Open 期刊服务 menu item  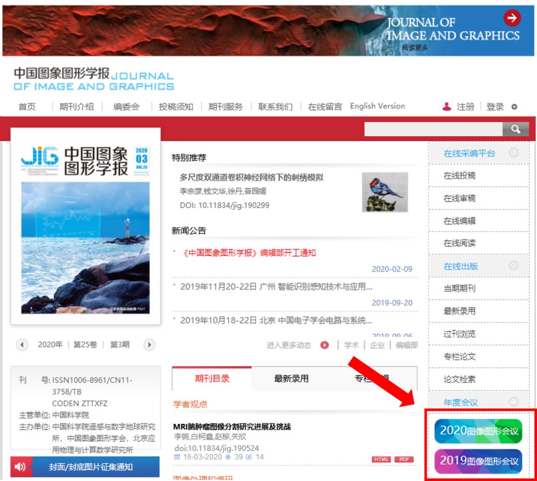click(226, 107)
